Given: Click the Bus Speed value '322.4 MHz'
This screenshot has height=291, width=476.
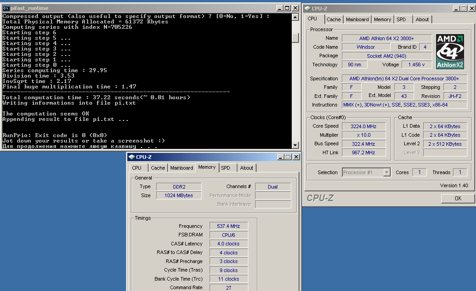Looking at the screenshot, I should [364, 144].
